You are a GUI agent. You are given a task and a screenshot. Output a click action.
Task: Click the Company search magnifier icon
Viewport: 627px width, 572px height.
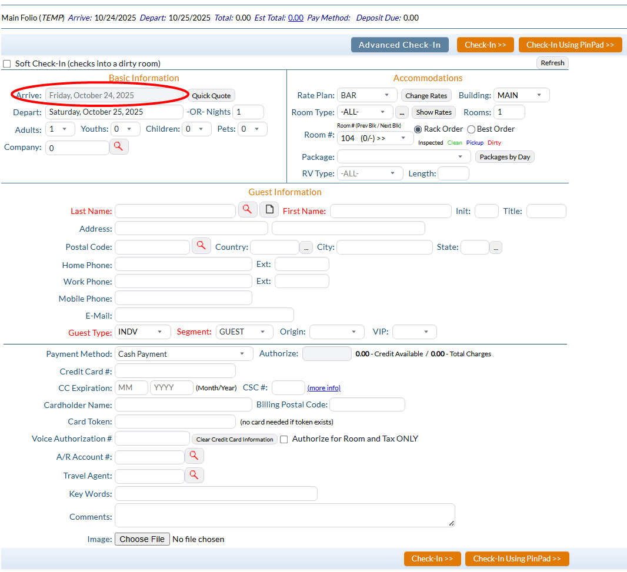[x=118, y=146]
